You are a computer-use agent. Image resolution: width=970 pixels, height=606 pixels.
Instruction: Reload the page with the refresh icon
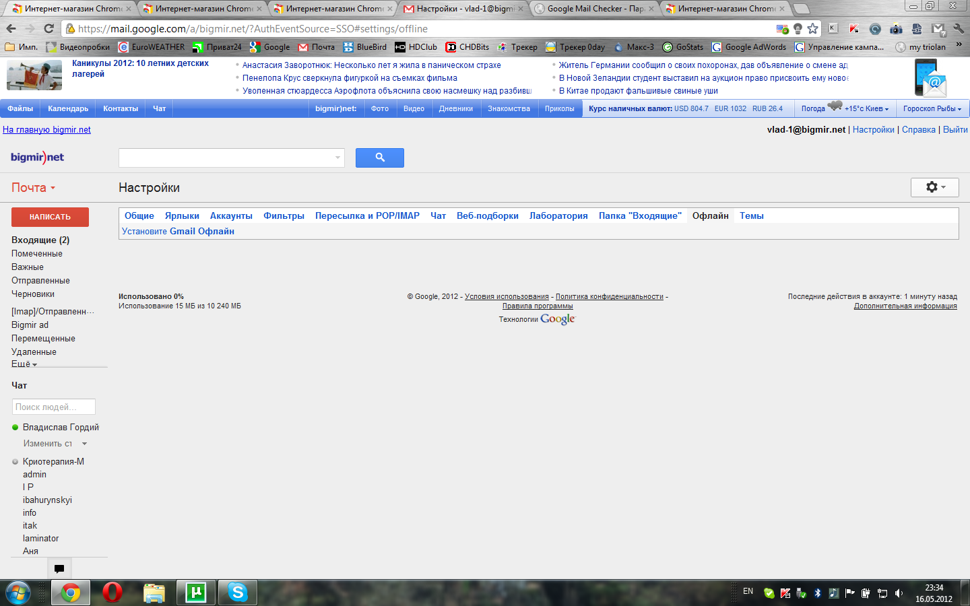click(x=48, y=28)
